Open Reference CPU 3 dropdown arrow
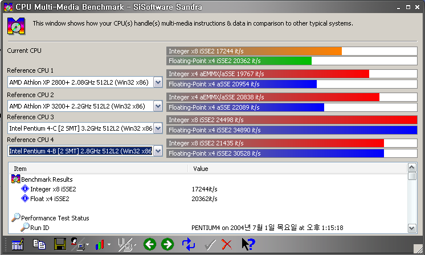The height and width of the screenshot is (255, 425). pyautogui.click(x=158, y=128)
